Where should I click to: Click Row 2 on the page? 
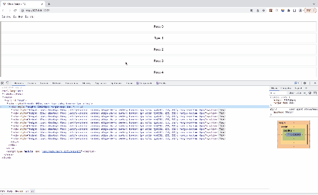[159, 50]
